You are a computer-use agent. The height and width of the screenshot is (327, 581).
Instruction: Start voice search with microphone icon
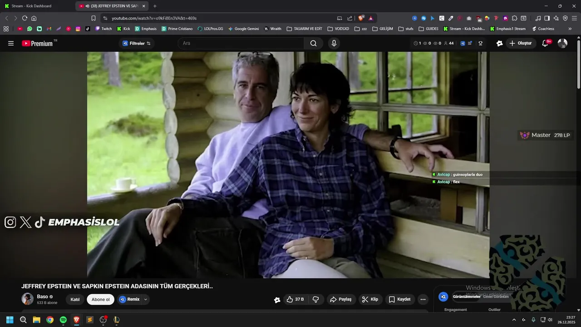[x=334, y=43]
